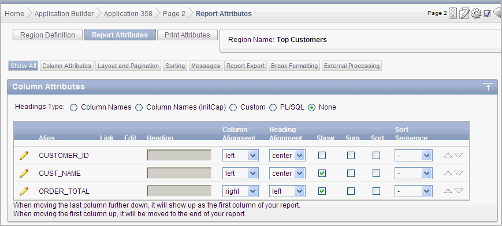
Task: Switch to Print Attributes tab
Action: coord(187,35)
